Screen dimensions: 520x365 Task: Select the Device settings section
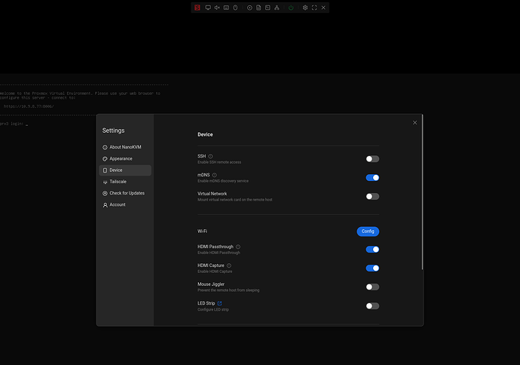[x=125, y=170]
